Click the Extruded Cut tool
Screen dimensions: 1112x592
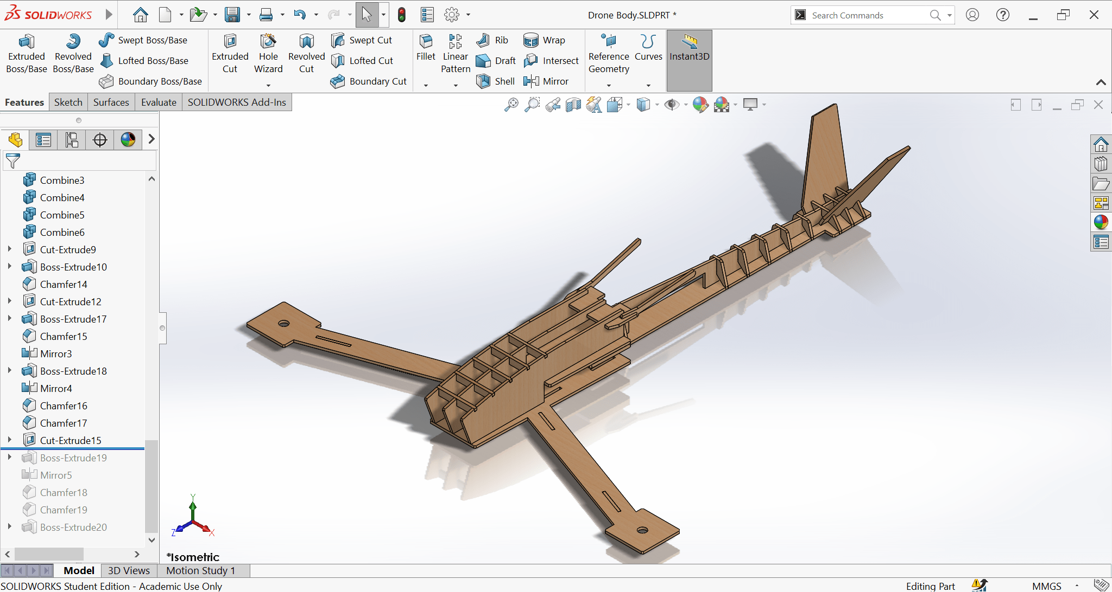(230, 54)
